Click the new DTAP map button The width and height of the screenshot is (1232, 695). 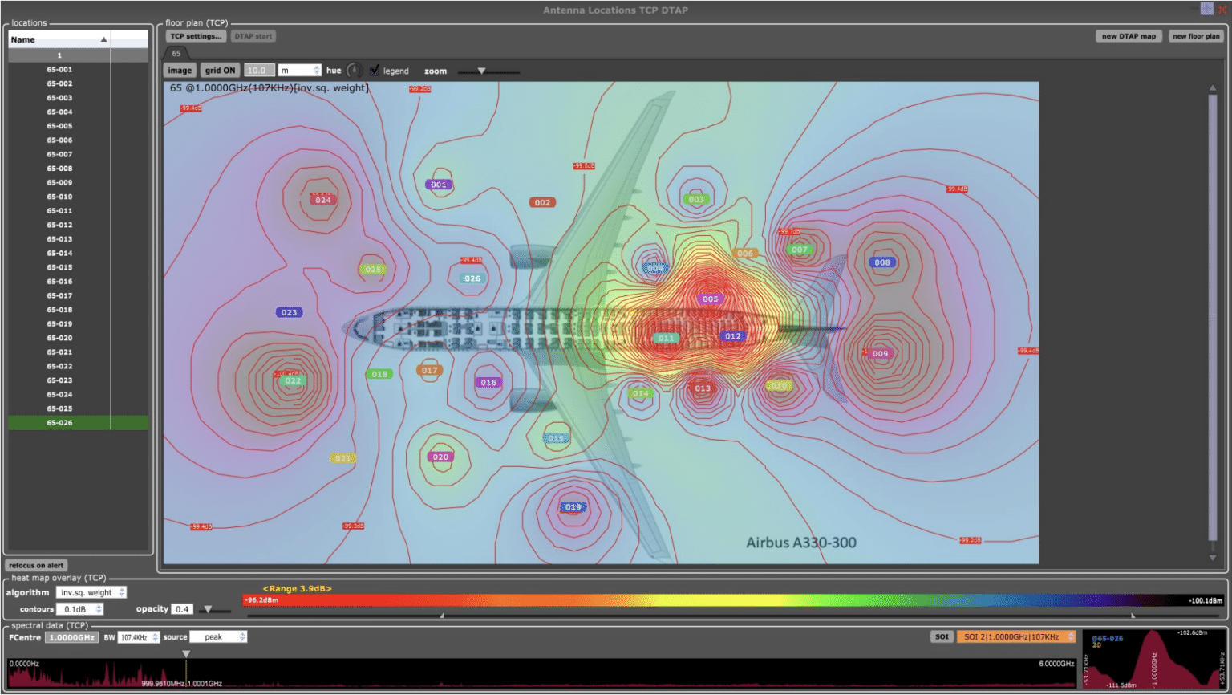point(1128,36)
